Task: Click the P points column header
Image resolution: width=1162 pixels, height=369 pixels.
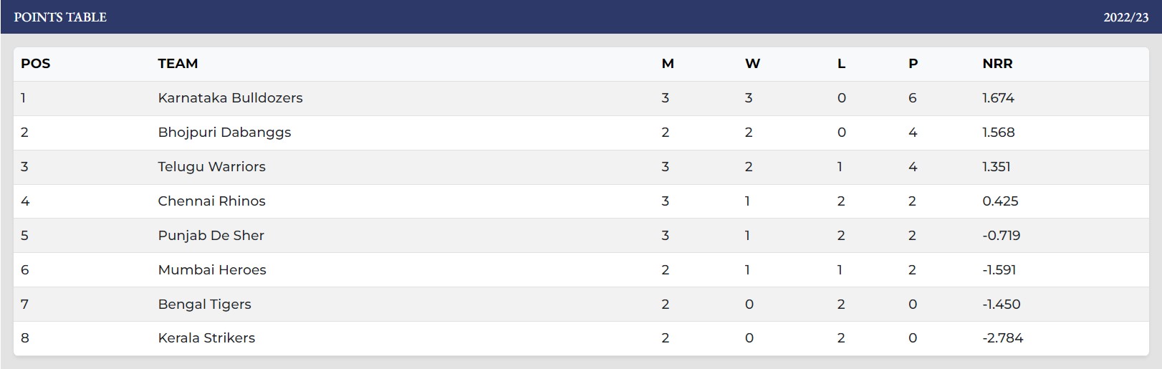Action: (x=913, y=64)
